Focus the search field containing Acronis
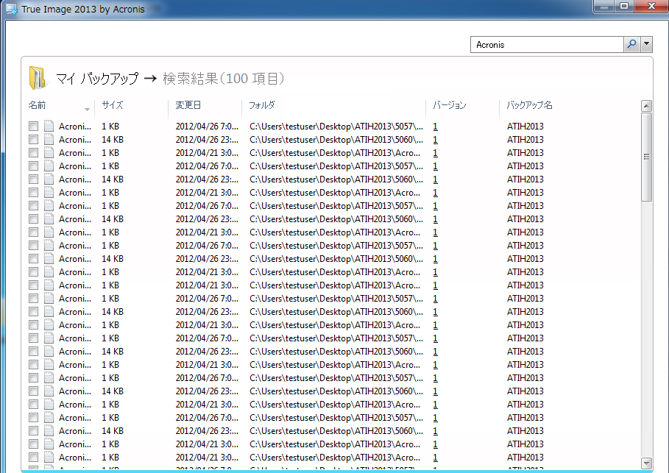 click(547, 44)
